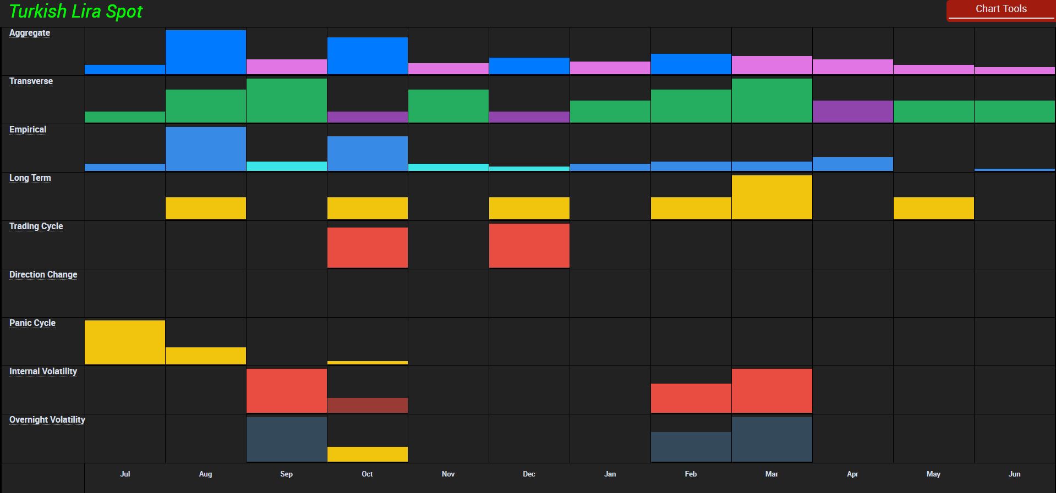Select the Long Term yellow bar for Aug
Screen dimensions: 1056x493
206,208
